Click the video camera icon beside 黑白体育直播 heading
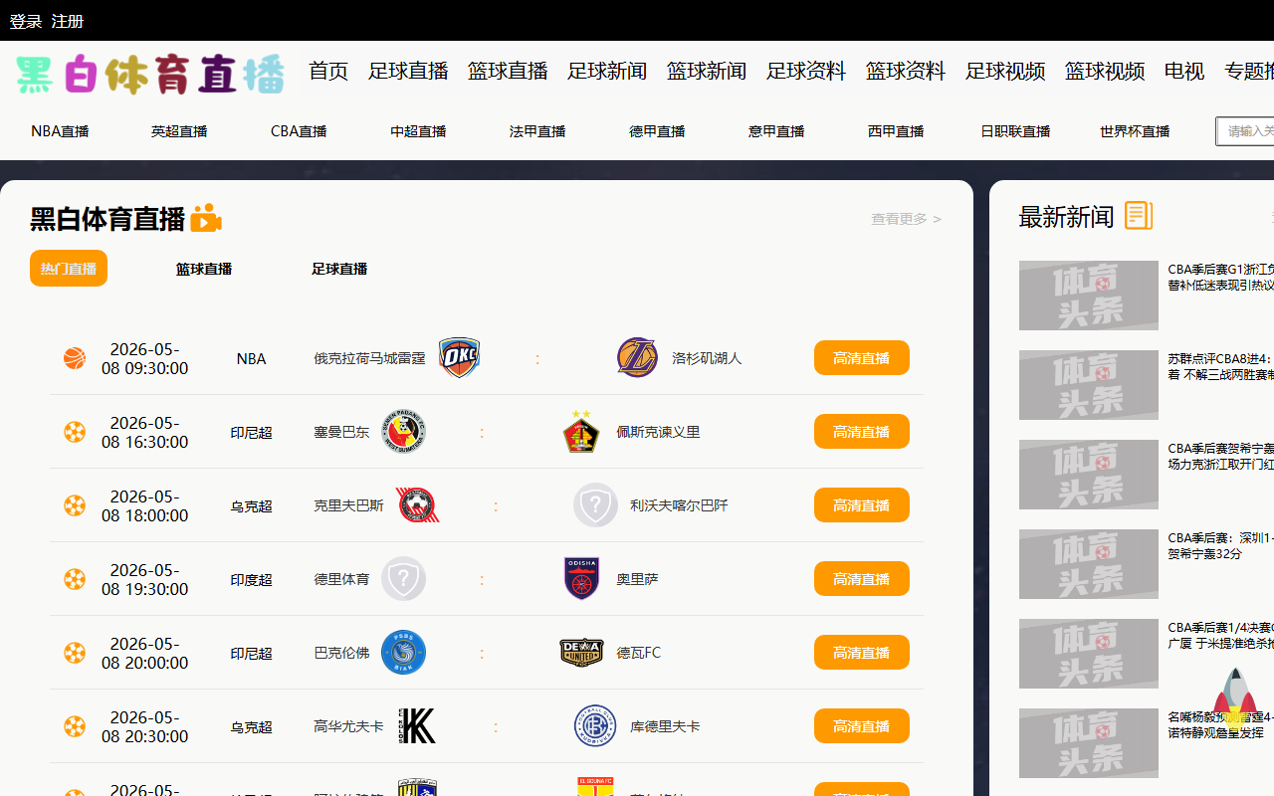The image size is (1274, 796). point(206,218)
